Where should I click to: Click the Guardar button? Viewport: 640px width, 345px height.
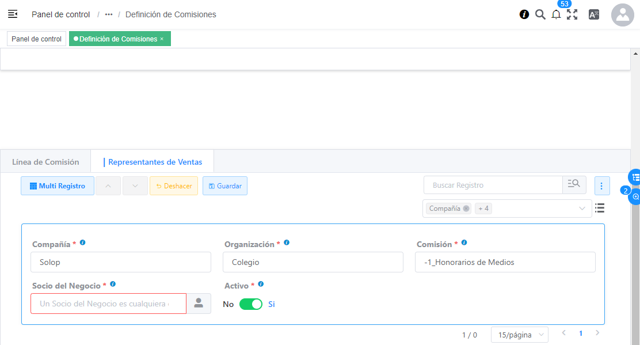[x=224, y=186]
